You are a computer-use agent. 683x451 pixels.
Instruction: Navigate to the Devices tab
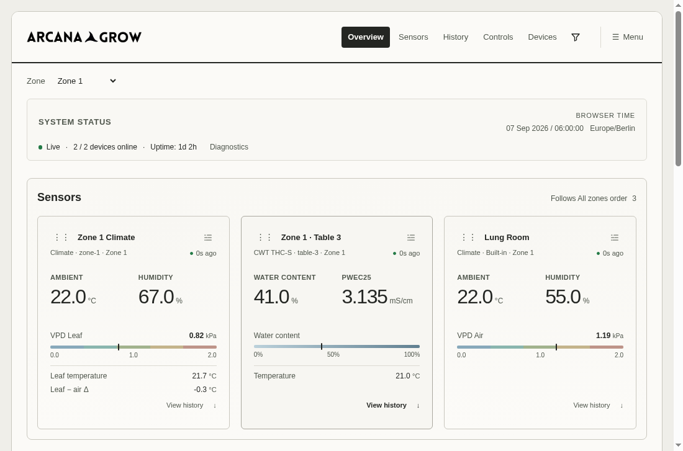tap(542, 37)
